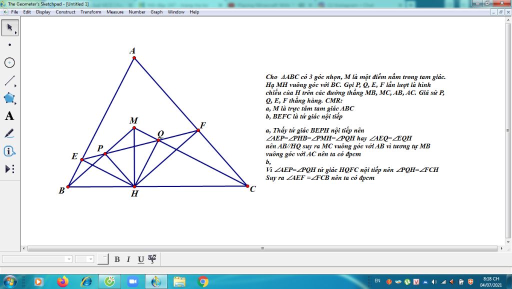Select the Straightedge segment tool
Image resolution: width=512 pixels, height=289 pixels.
tap(10, 80)
